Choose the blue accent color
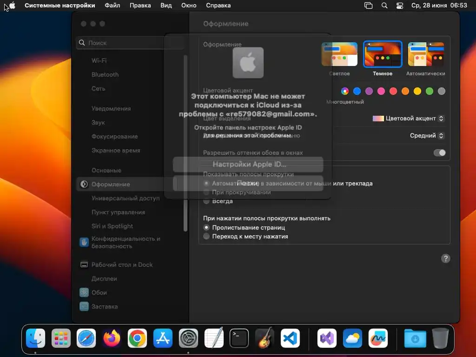 click(x=357, y=91)
